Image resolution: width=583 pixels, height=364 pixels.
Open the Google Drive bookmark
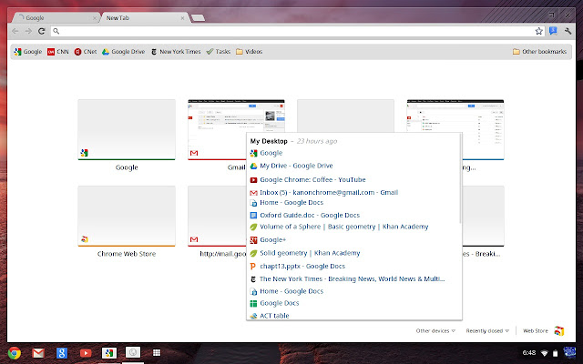pyautogui.click(x=124, y=52)
